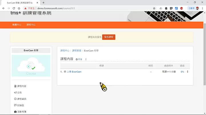Image resolution: width=206 pixels, height=115 pixels.
Task: Open 課程內容 in the sidebar
Action: tap(20, 86)
